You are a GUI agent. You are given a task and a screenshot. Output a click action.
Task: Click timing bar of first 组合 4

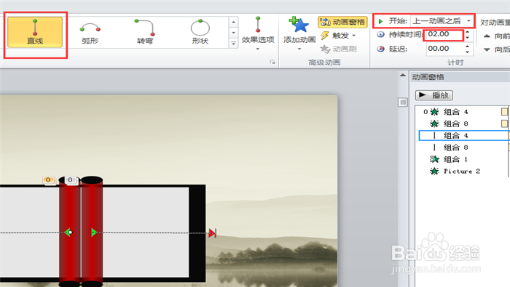pyautogui.click(x=504, y=112)
